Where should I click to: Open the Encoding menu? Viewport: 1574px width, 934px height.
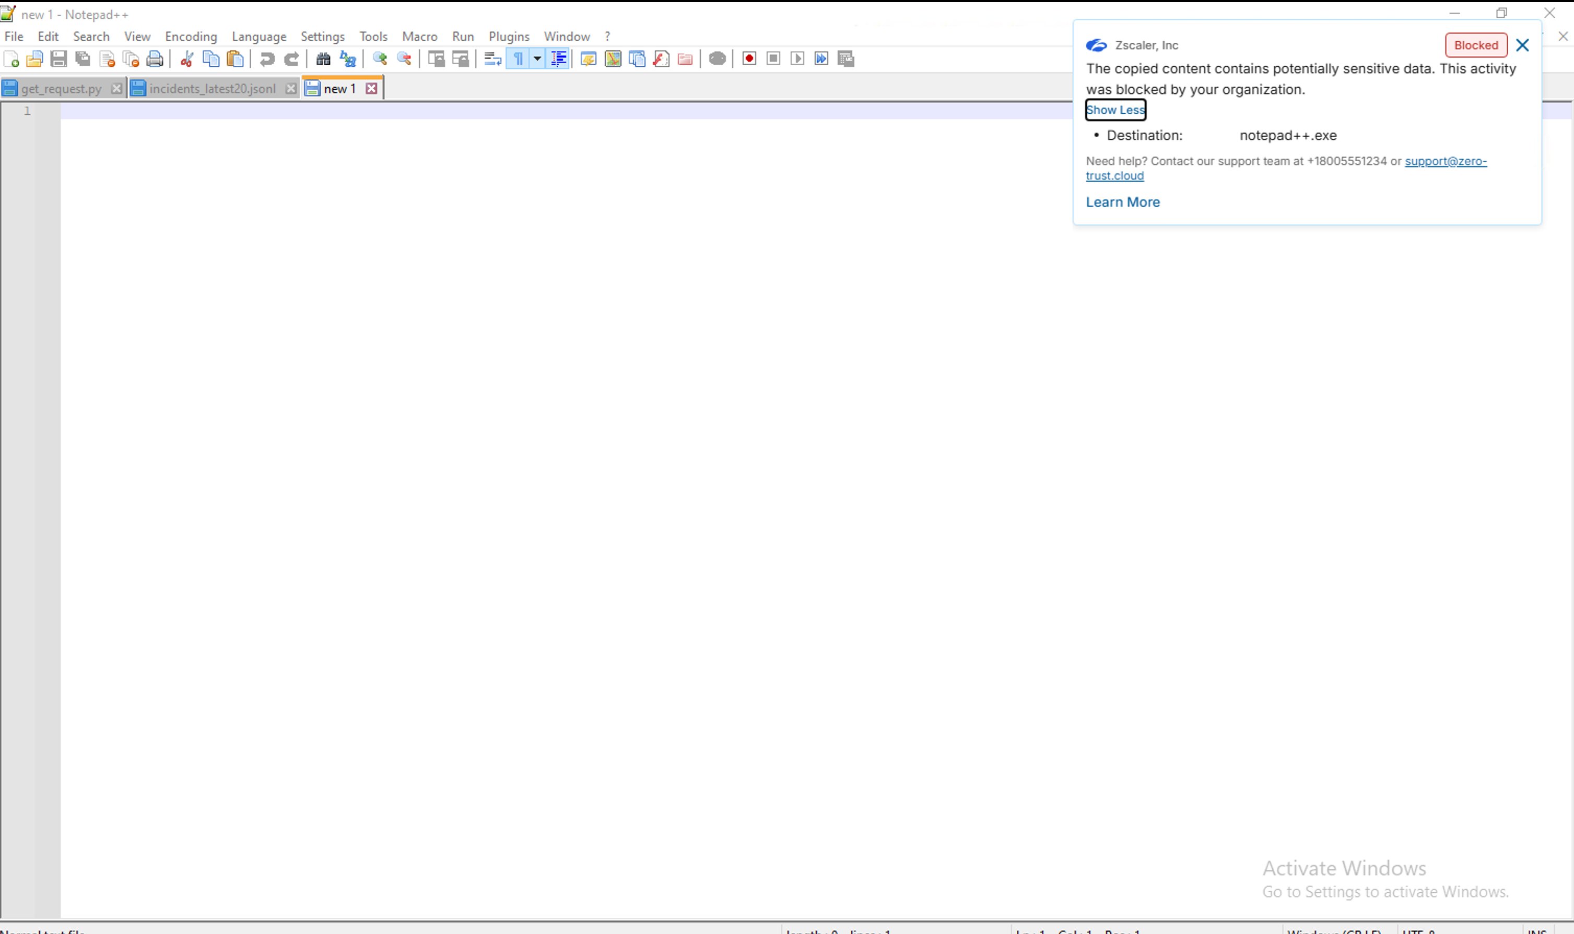tap(191, 37)
